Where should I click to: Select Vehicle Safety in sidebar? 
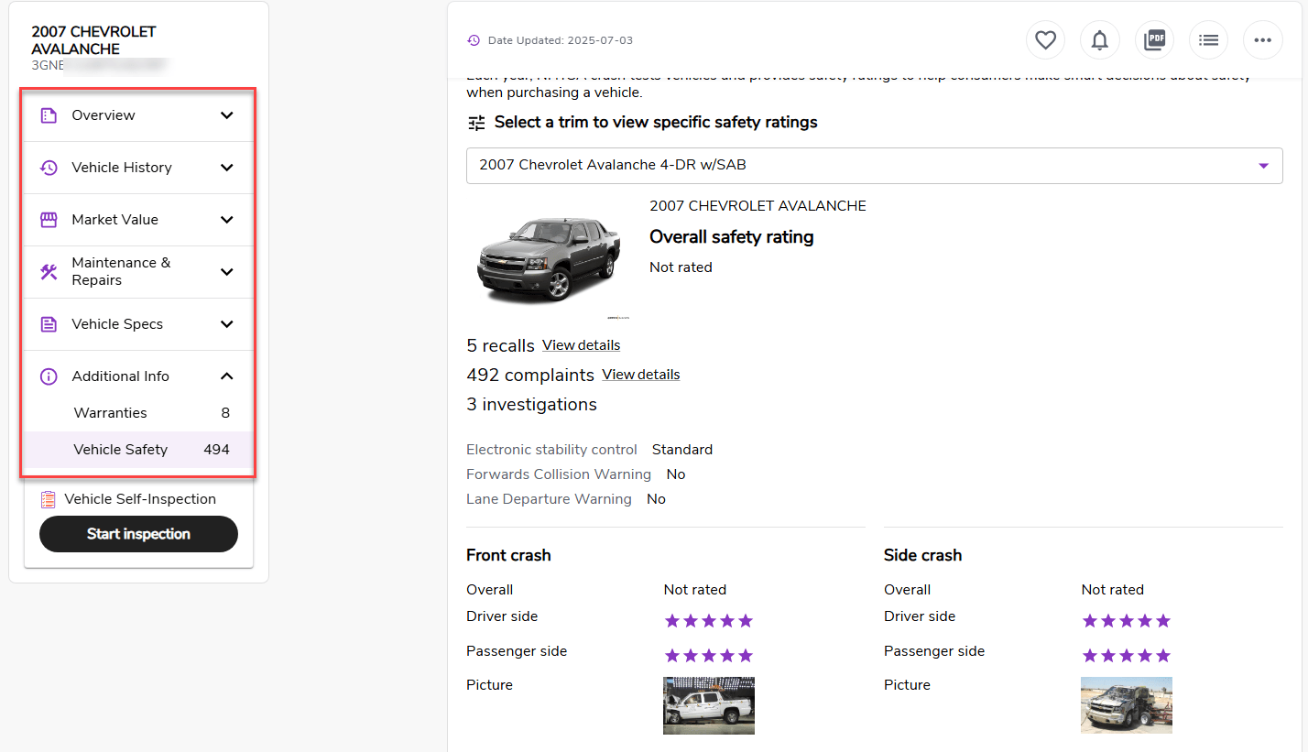[121, 450]
